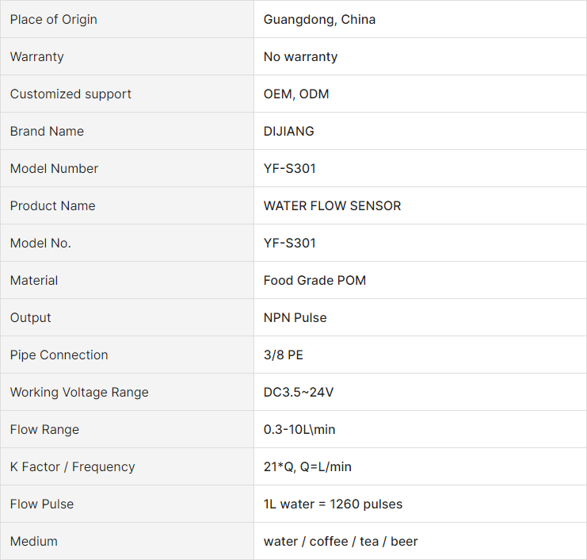587x560 pixels.
Task: Select the Customized support label
Action: coord(71,94)
